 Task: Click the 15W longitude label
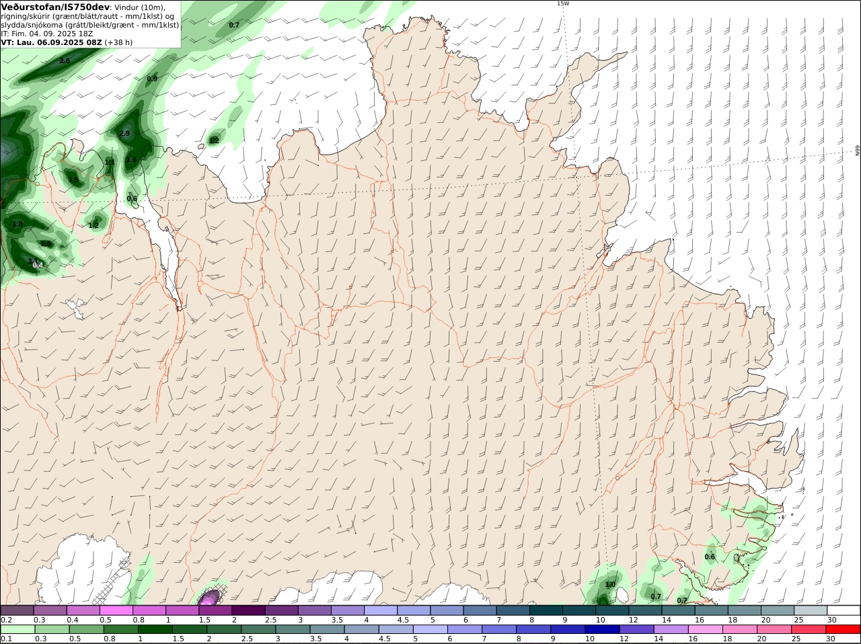562,3
